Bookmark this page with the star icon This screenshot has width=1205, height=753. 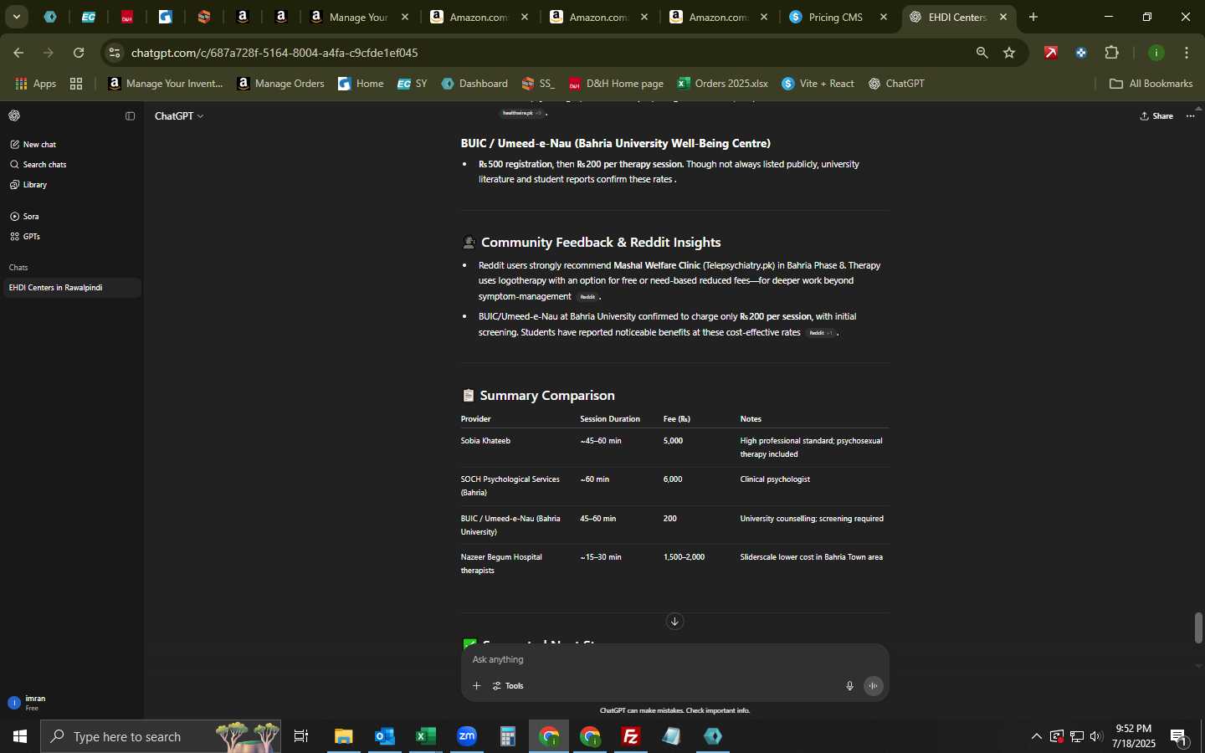(x=1009, y=53)
